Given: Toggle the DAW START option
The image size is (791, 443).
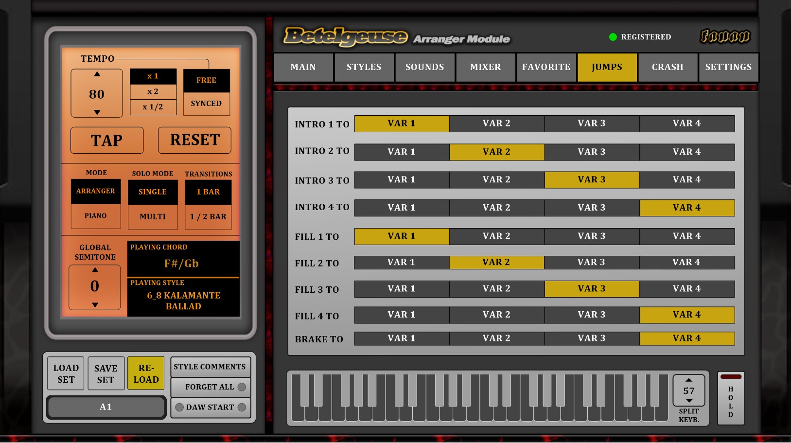Looking at the screenshot, I should (x=242, y=408).
